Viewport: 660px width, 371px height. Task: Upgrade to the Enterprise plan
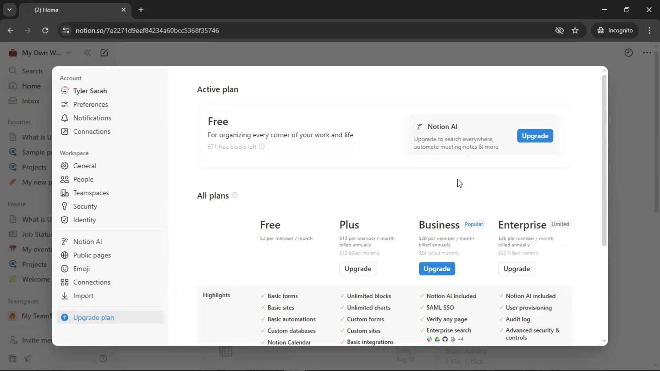click(x=516, y=269)
